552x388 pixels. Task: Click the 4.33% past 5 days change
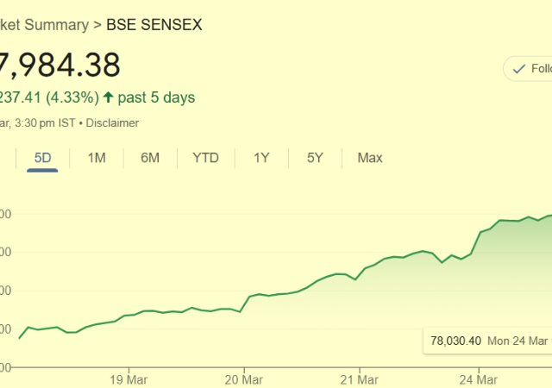97,97
